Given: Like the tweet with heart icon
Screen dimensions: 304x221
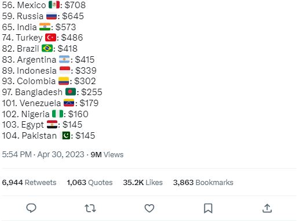Looking at the screenshot, I should [x=149, y=208].
